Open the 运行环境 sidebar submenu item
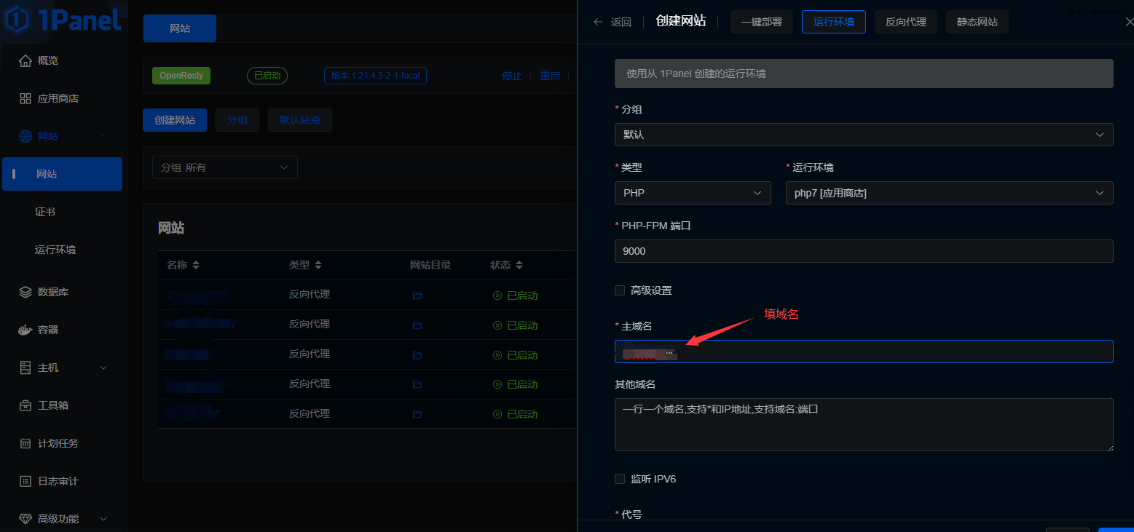 click(x=55, y=250)
